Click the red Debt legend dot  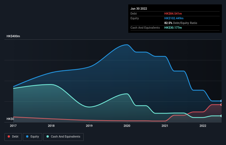click(9, 136)
